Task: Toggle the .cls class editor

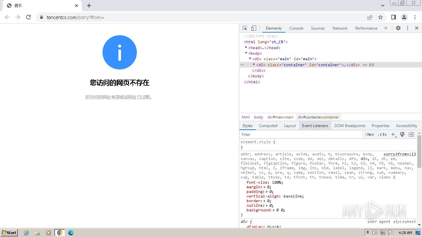Action: [382, 134]
